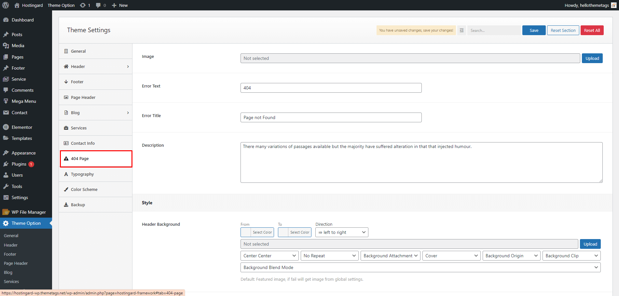Open the No Repeat dropdown
Image resolution: width=619 pixels, height=296 pixels.
[x=329, y=256]
